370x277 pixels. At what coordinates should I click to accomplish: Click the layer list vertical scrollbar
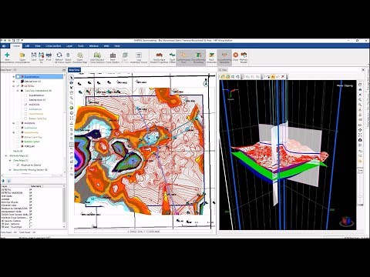[64, 207]
